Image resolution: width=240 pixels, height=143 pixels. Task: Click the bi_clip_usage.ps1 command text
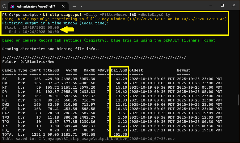pos(62,15)
